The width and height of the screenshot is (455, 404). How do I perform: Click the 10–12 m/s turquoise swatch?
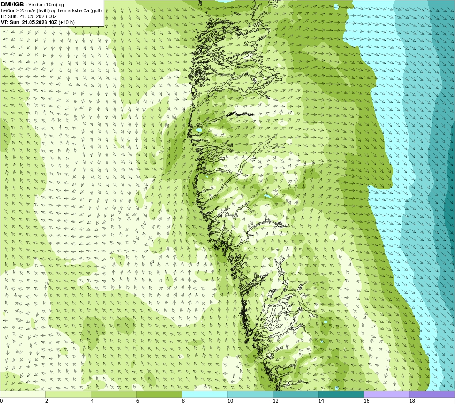250,394
